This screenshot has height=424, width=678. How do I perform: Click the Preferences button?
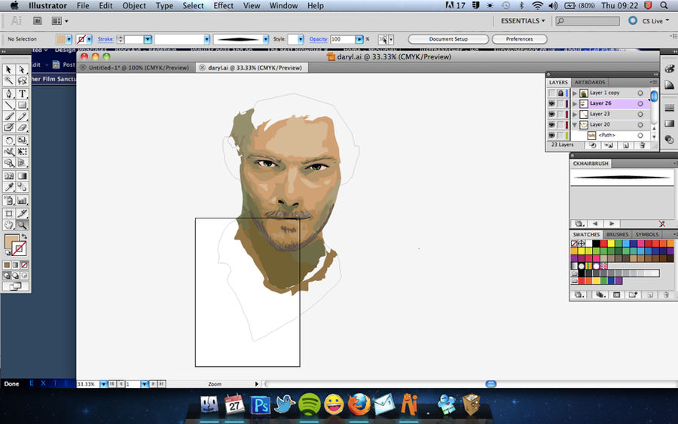pos(519,39)
